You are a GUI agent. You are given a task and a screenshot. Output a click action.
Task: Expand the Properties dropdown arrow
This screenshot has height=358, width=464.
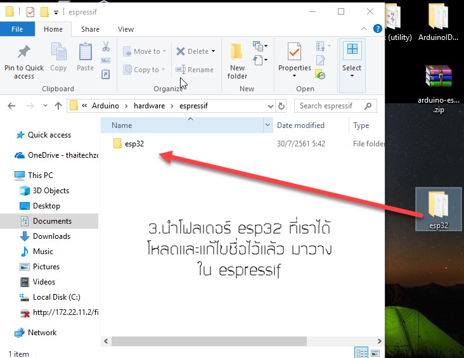coord(295,76)
